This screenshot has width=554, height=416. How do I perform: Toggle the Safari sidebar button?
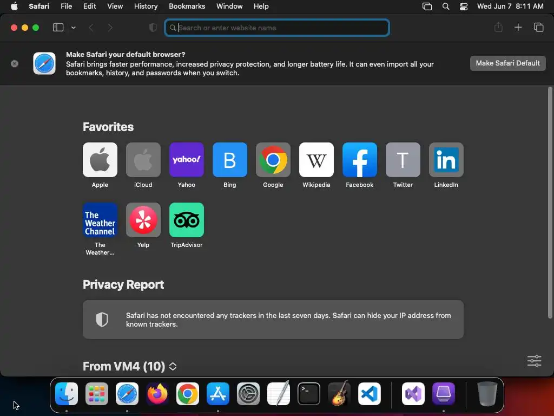[58, 28]
